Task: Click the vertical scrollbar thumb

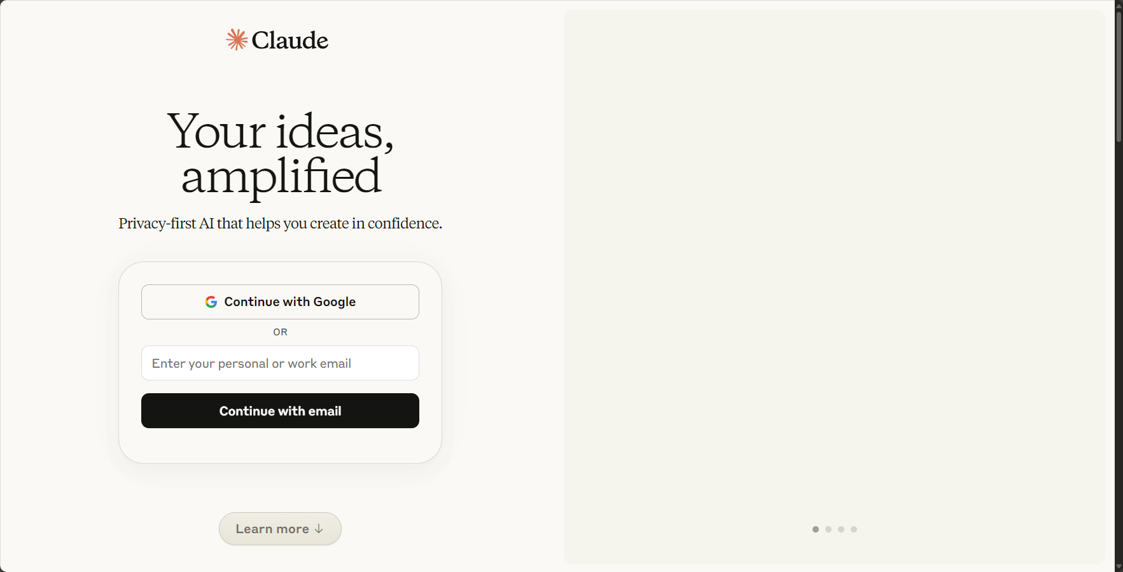Action: point(1119,76)
